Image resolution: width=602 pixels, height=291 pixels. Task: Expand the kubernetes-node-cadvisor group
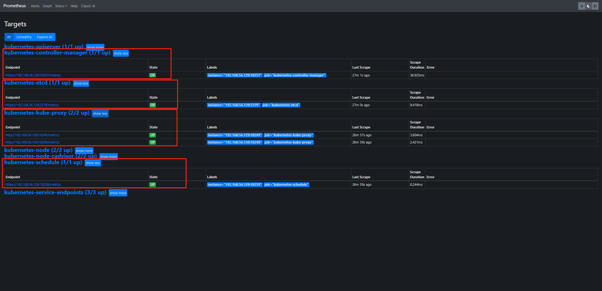point(108,157)
